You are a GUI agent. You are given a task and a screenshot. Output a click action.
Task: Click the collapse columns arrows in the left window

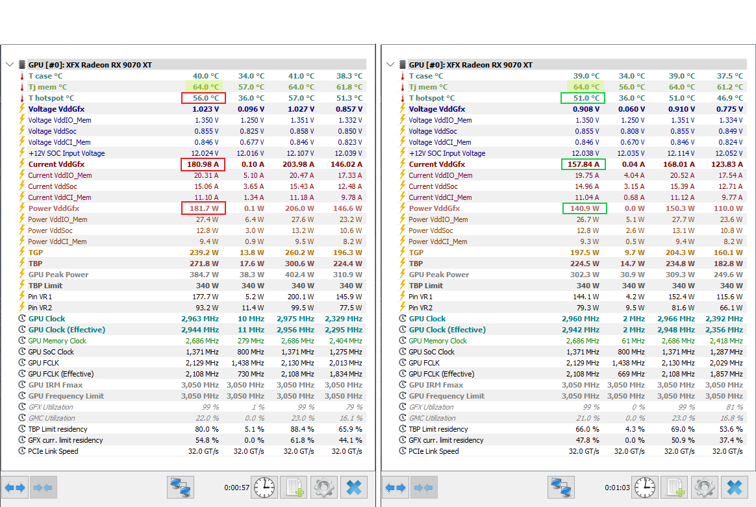coord(44,488)
